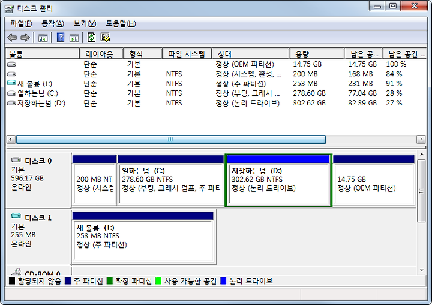Sort by 볼륨 column header
432x305 pixels.
click(43, 54)
